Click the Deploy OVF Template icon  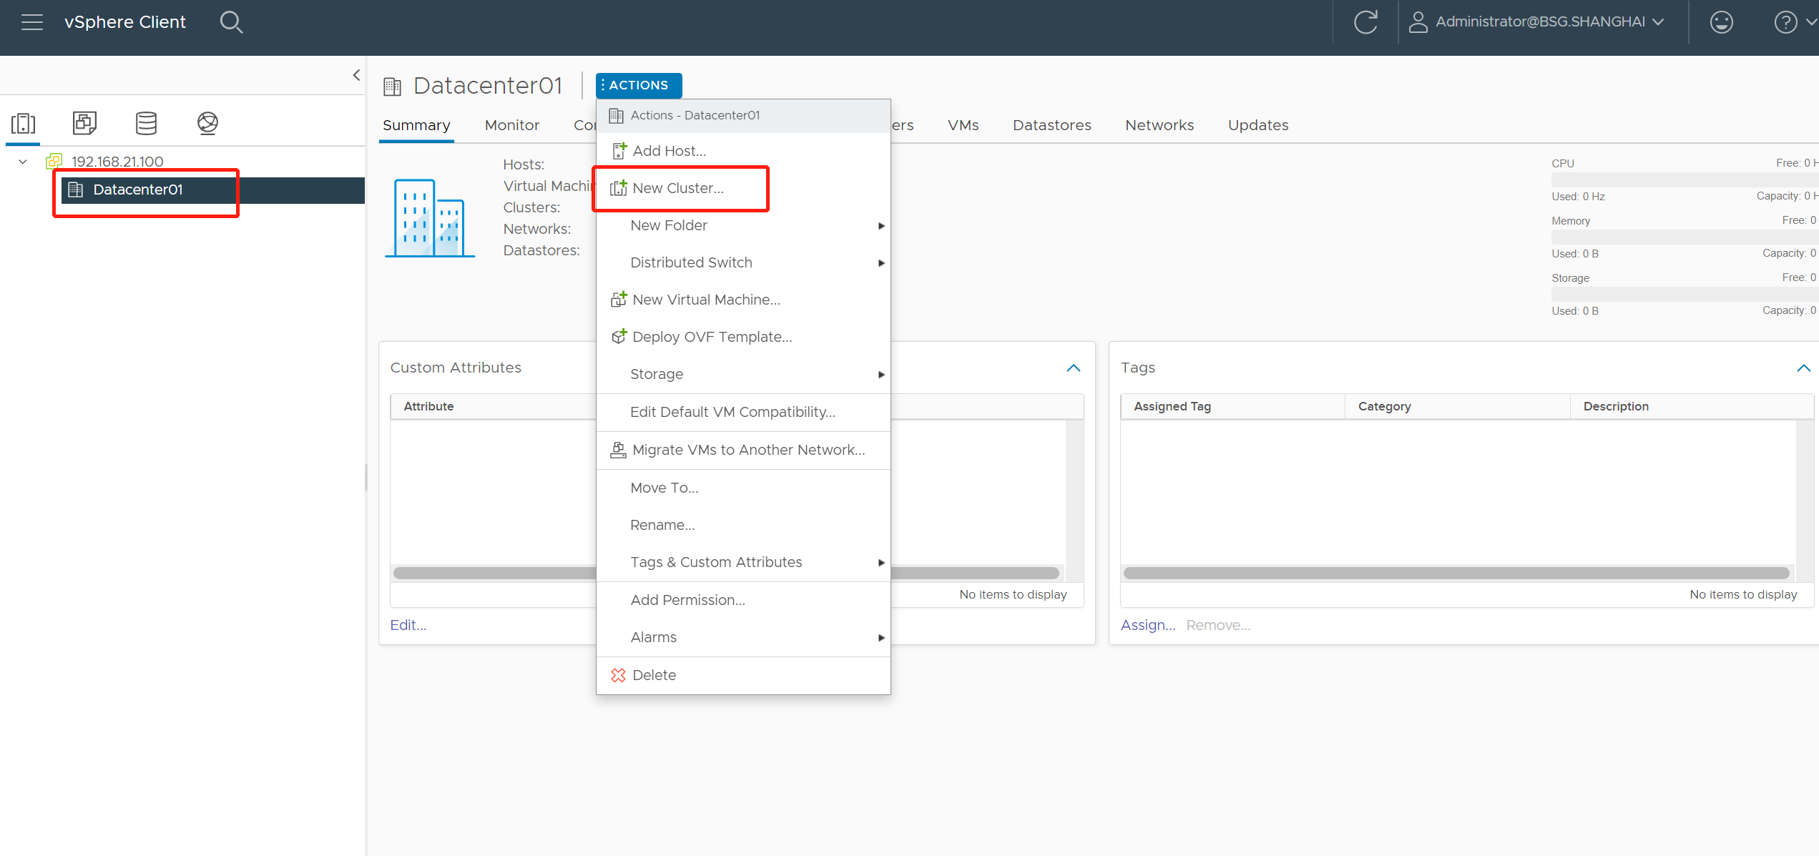[x=619, y=337]
